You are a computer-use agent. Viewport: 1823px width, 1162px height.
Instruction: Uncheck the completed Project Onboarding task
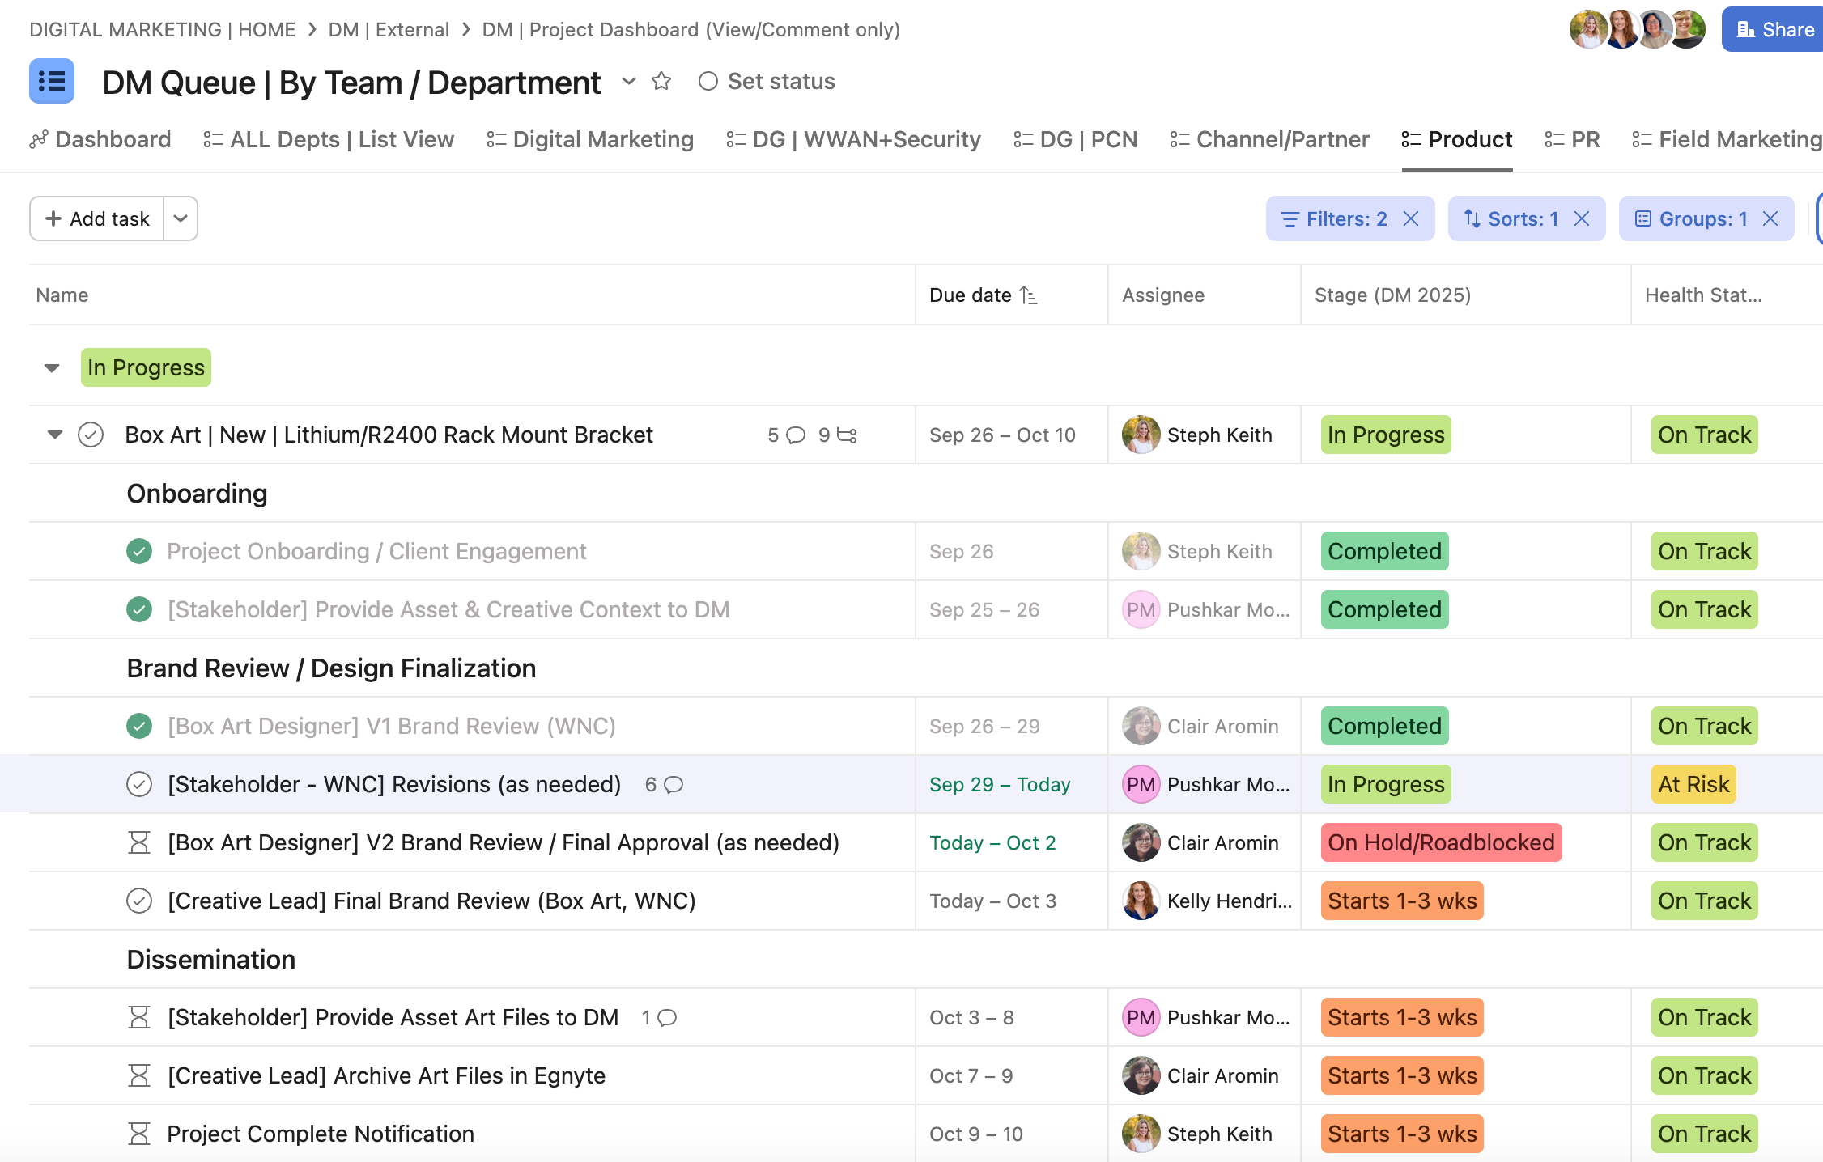139,552
